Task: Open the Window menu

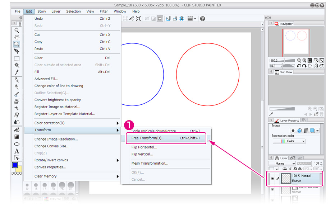Action: pyautogui.click(x=120, y=11)
